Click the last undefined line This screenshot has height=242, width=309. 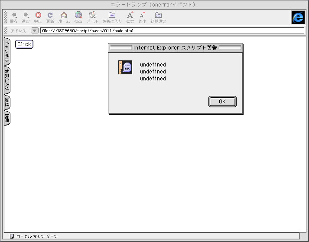[x=153, y=79]
